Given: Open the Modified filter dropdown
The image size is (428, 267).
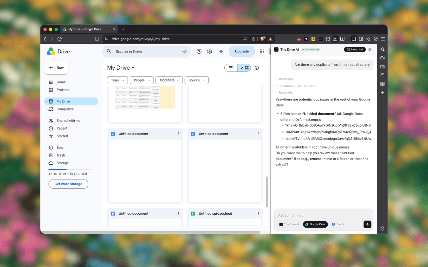Looking at the screenshot, I should click(x=169, y=80).
